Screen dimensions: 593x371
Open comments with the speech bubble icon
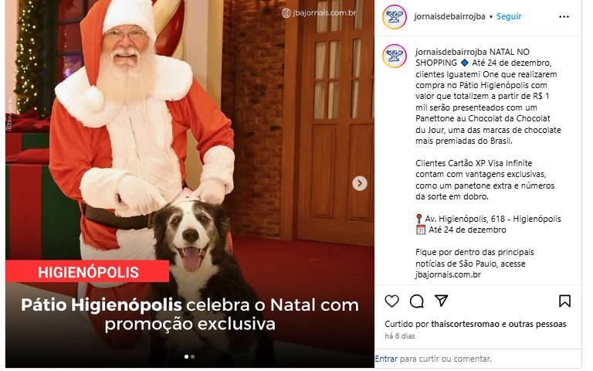pos(416,301)
